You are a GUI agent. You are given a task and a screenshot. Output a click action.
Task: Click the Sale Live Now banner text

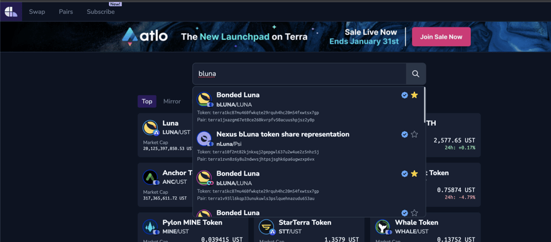pyautogui.click(x=371, y=32)
